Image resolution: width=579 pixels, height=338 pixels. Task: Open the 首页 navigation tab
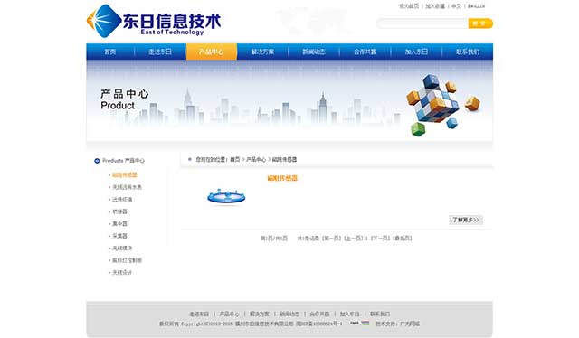[110, 52]
